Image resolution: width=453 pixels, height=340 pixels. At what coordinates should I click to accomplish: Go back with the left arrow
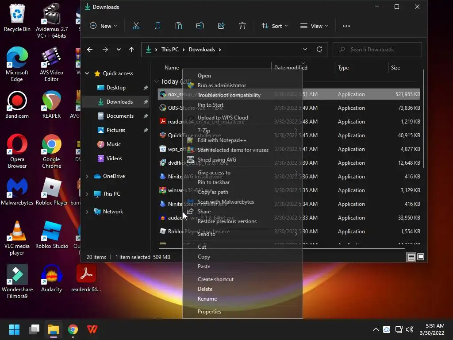(90, 50)
